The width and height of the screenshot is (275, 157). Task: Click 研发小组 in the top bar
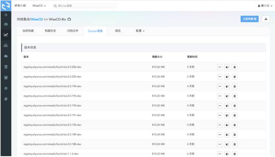[20, 6]
